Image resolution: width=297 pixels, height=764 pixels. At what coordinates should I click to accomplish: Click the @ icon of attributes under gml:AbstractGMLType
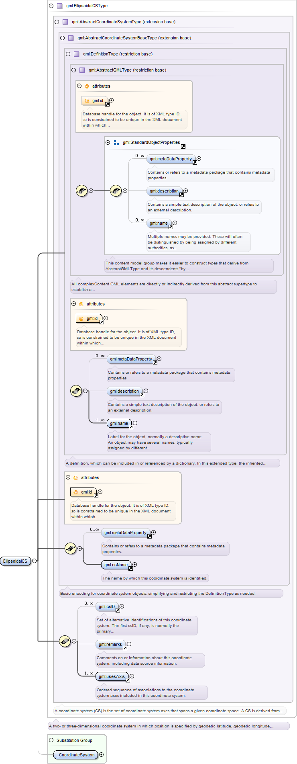pyautogui.click(x=87, y=86)
